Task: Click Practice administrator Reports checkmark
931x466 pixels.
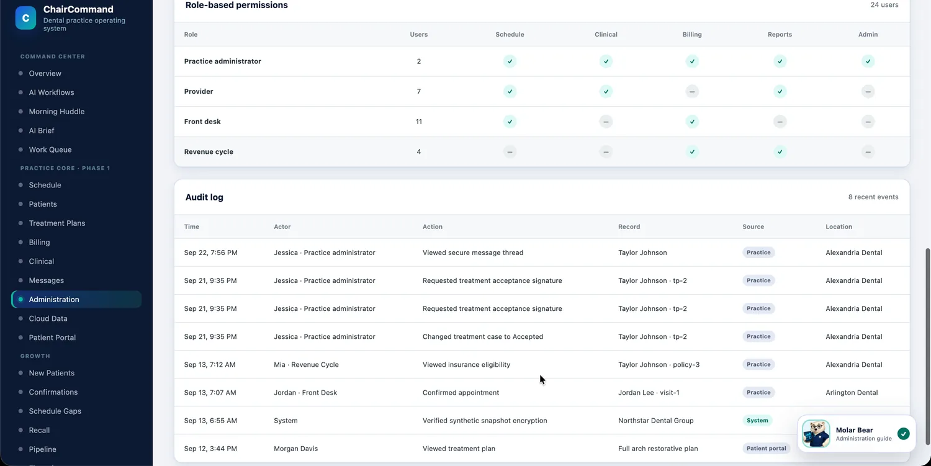Action: (780, 61)
